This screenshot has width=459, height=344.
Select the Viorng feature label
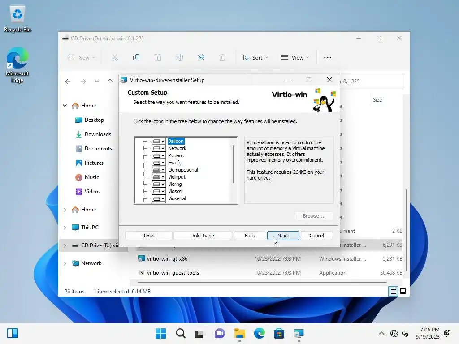(x=175, y=184)
